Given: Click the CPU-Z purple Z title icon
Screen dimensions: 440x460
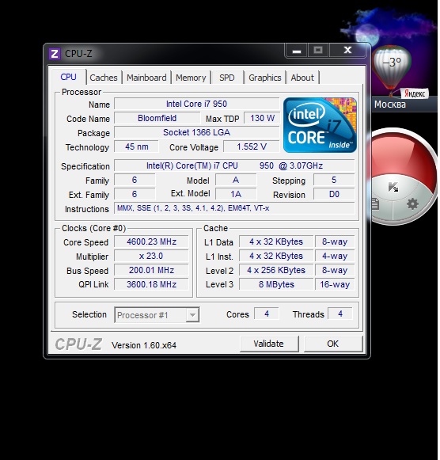Looking at the screenshot, I should pyautogui.click(x=55, y=54).
